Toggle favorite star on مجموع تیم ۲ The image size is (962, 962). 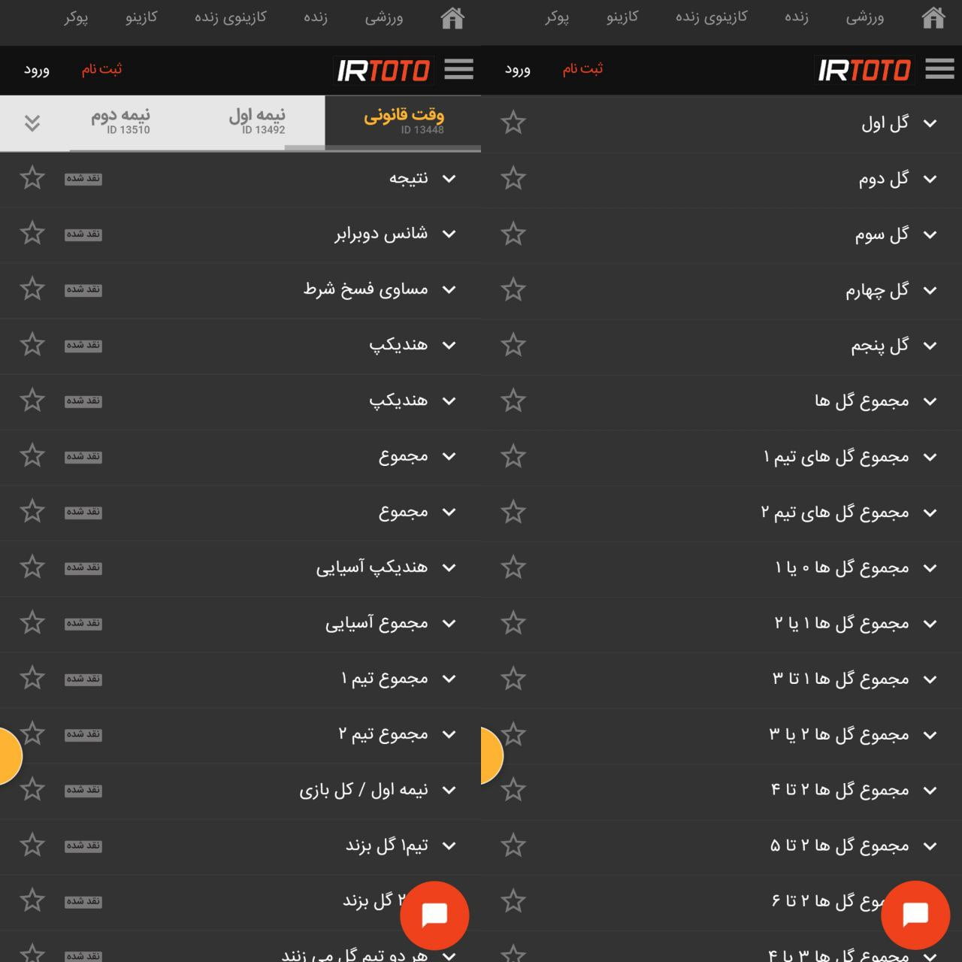(x=32, y=734)
